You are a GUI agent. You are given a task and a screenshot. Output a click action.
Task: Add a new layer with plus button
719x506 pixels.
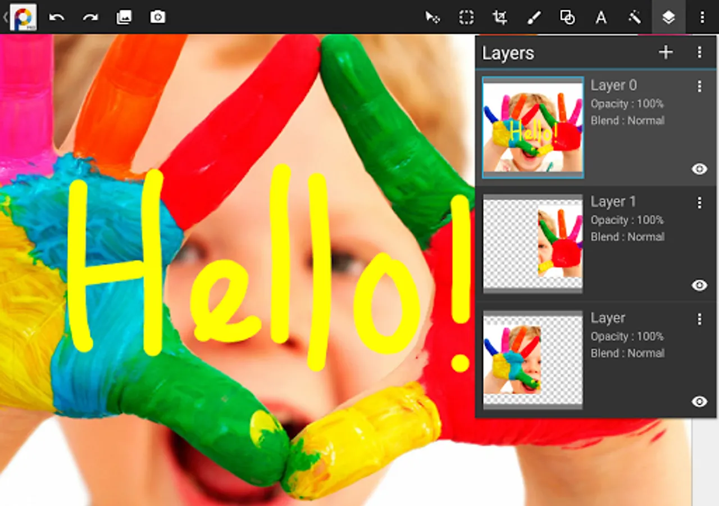coord(666,52)
